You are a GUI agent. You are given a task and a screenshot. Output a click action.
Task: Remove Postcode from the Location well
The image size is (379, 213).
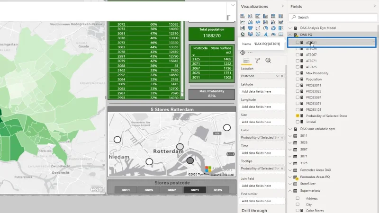(x=282, y=76)
